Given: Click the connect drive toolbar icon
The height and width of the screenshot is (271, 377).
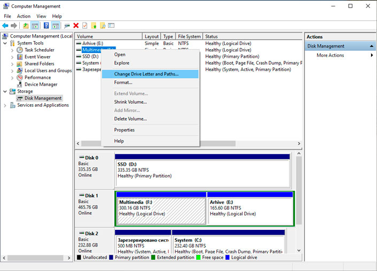Looking at the screenshot, I should (67, 26).
